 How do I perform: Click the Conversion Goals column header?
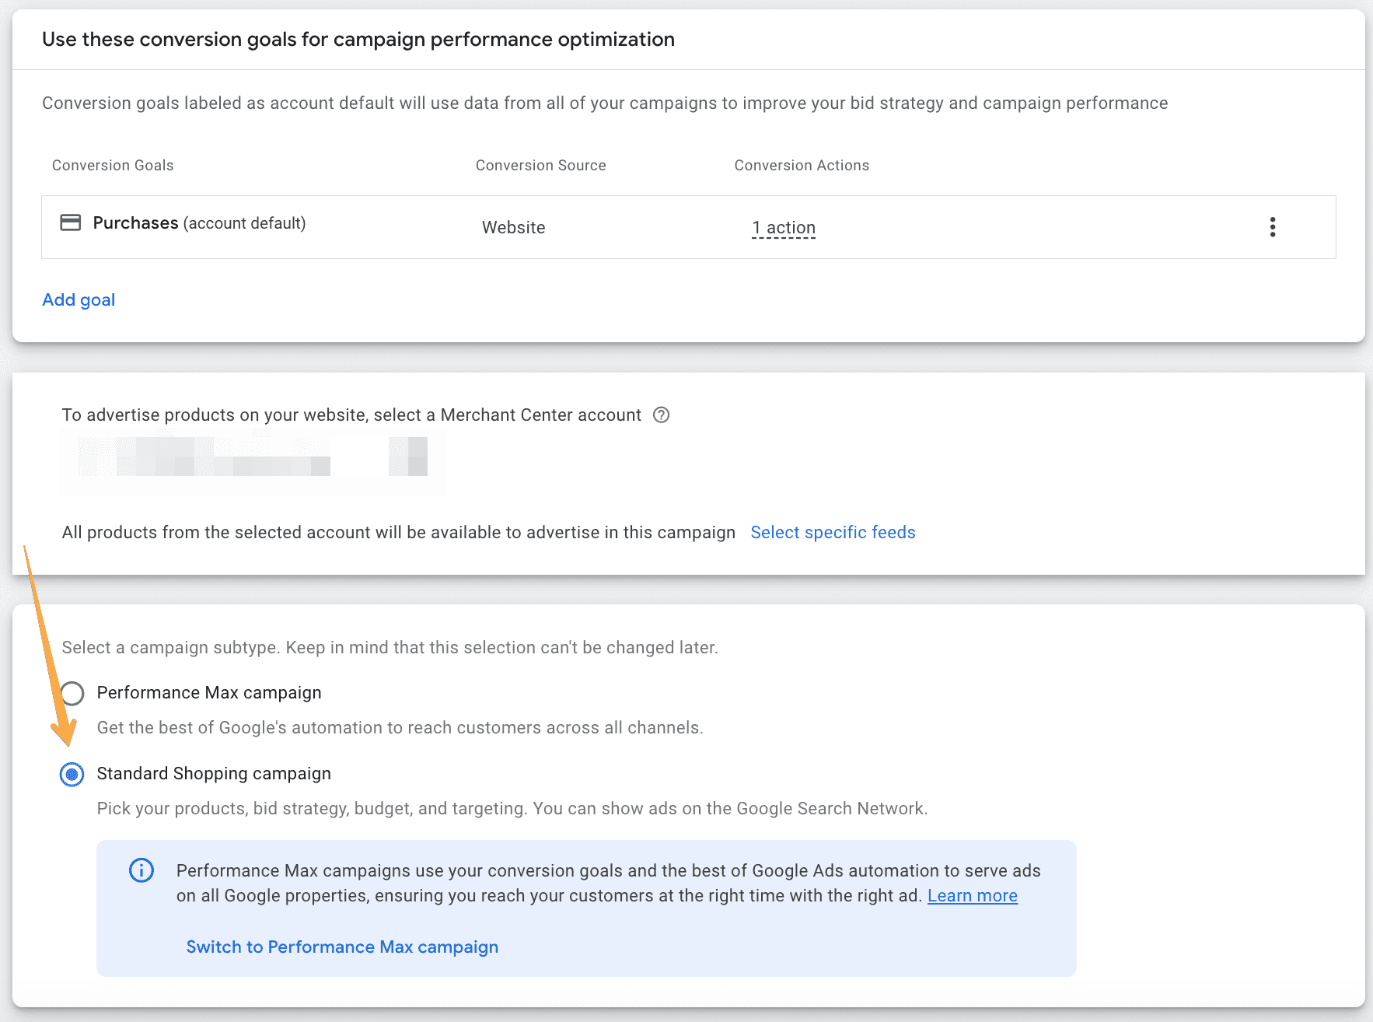113,166
